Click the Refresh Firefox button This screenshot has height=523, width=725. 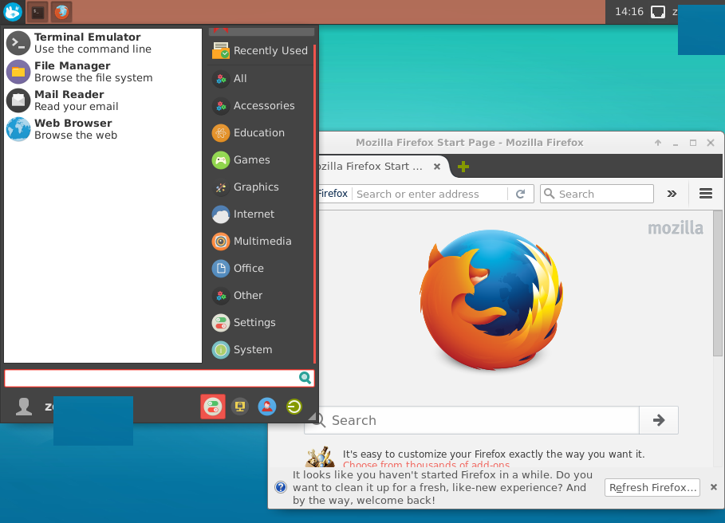(x=652, y=487)
